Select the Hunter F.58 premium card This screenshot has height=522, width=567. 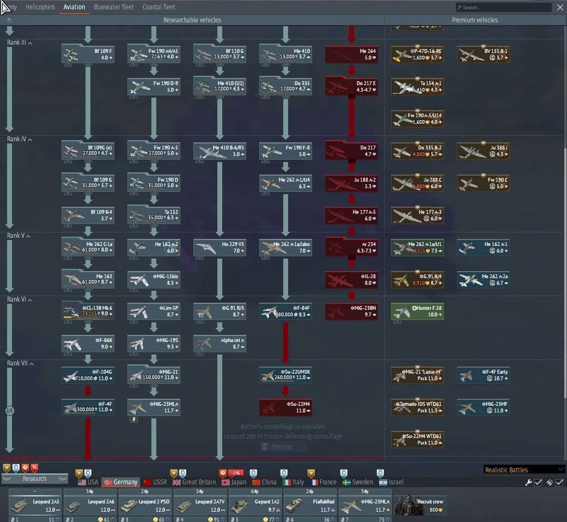pyautogui.click(x=417, y=311)
